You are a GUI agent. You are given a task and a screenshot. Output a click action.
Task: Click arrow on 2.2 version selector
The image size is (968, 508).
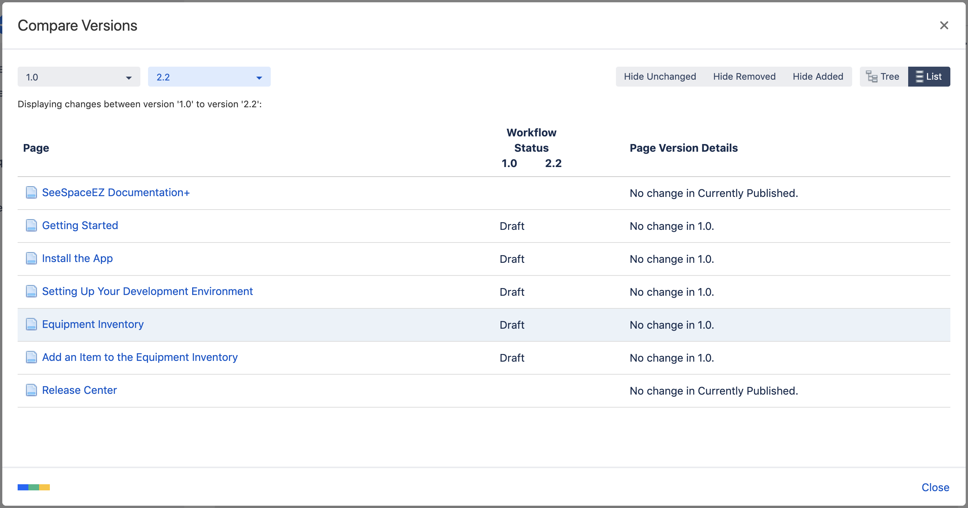[x=259, y=78]
